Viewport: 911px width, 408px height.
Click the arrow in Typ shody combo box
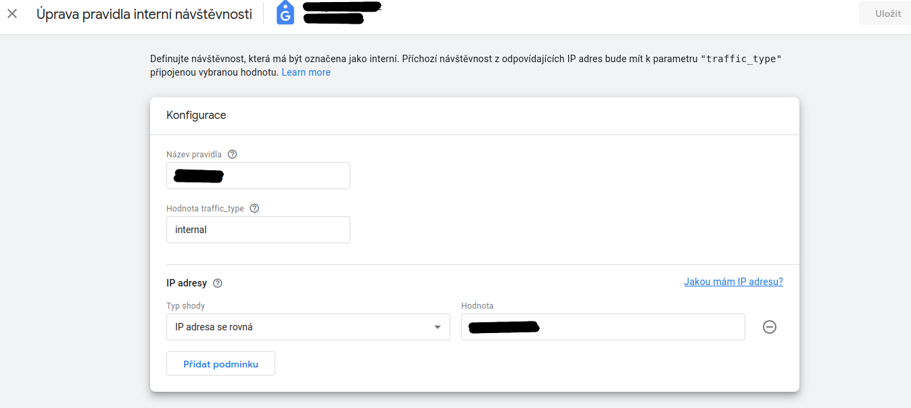[x=437, y=328]
